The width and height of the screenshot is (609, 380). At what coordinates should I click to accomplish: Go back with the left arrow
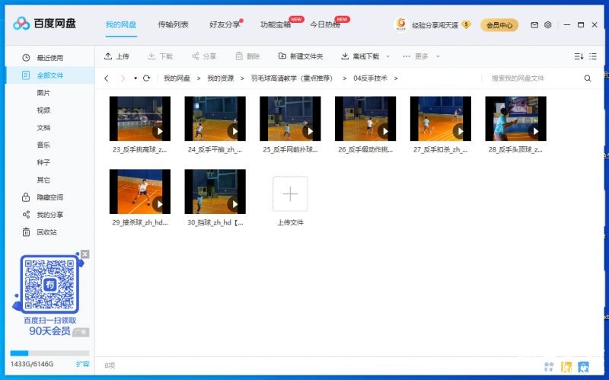coord(107,78)
